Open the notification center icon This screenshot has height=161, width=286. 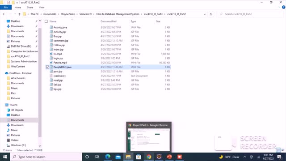tap(279, 157)
